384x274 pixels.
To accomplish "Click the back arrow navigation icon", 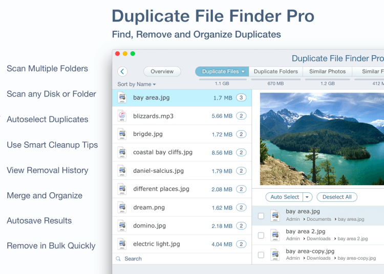I will 122,72.
